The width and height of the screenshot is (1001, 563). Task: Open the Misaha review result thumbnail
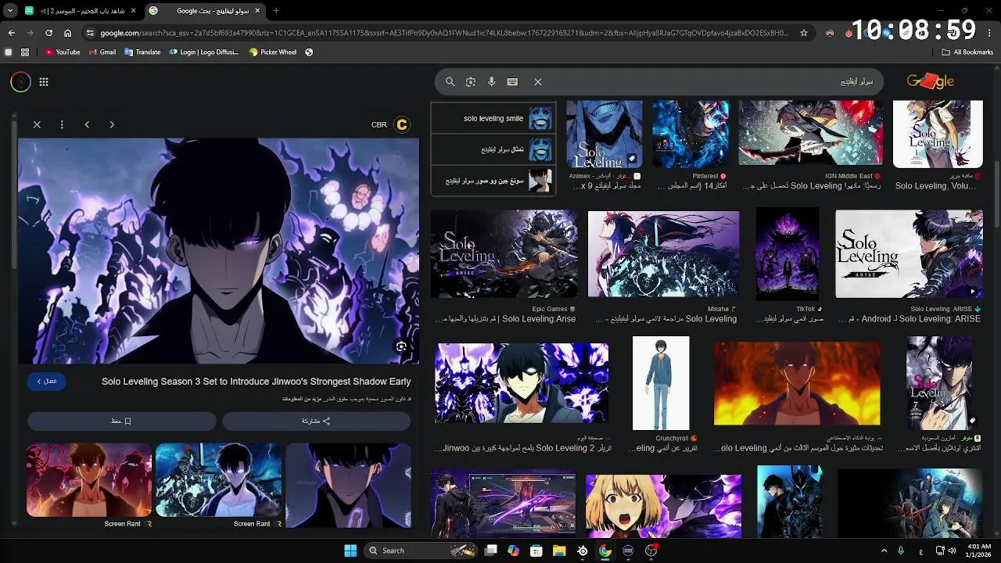663,253
